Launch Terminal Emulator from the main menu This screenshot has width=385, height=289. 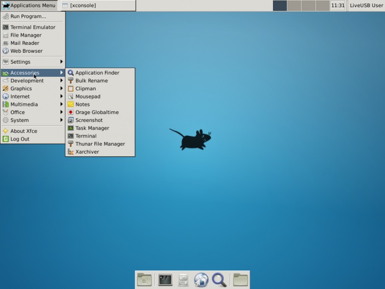pos(33,27)
